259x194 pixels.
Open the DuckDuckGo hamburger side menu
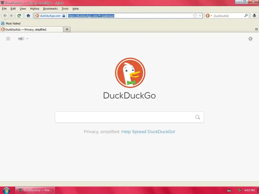pos(8,39)
